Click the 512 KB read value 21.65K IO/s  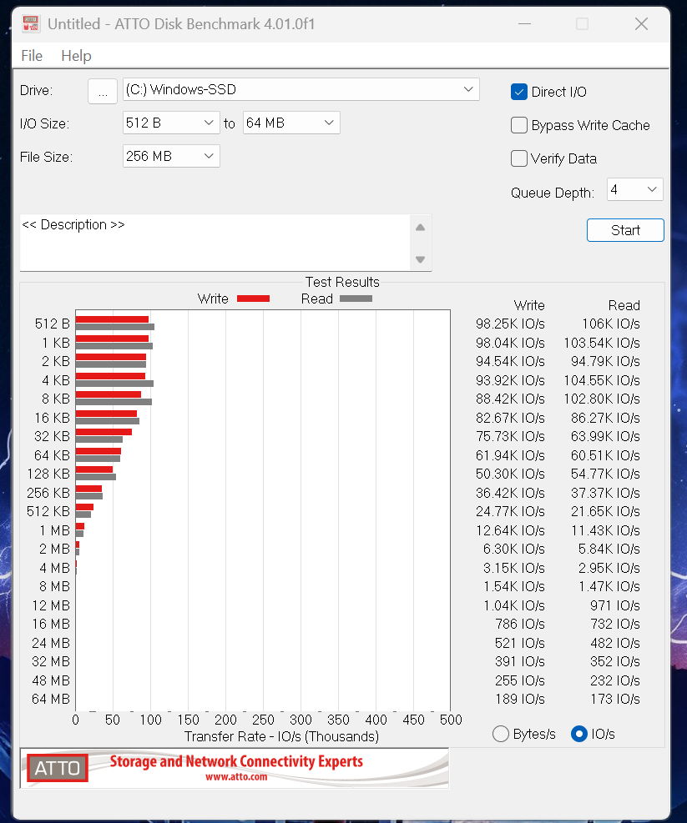pyautogui.click(x=605, y=511)
